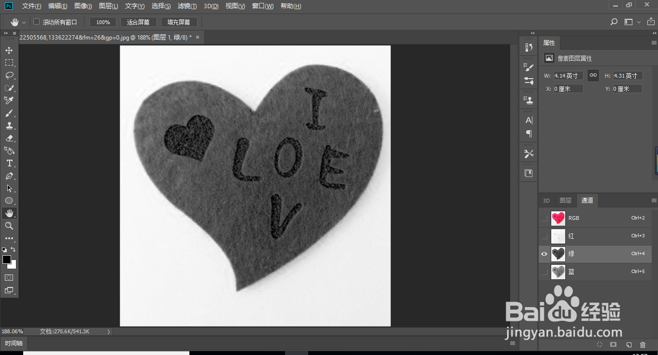Click Fit Screen button 适合屏幕
The height and width of the screenshot is (355, 658).
[x=138, y=22]
